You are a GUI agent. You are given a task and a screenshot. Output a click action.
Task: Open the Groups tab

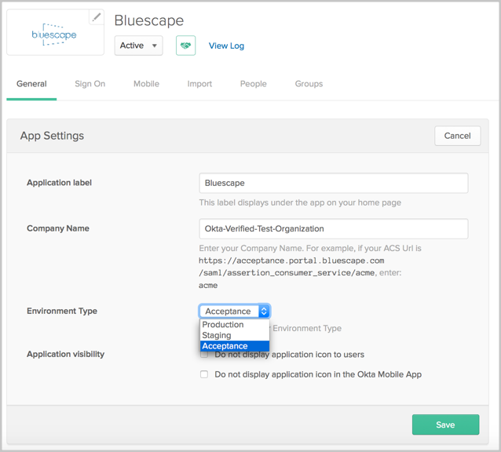(309, 84)
